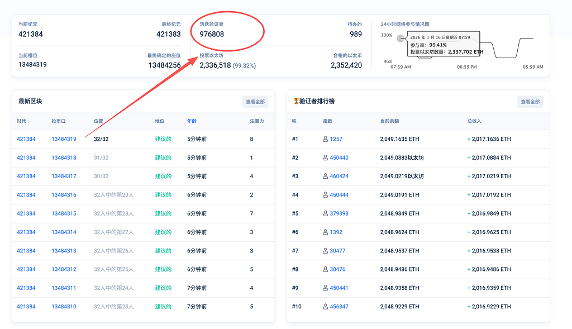
Task: Click the 投币口 column header
Action: 59,121
